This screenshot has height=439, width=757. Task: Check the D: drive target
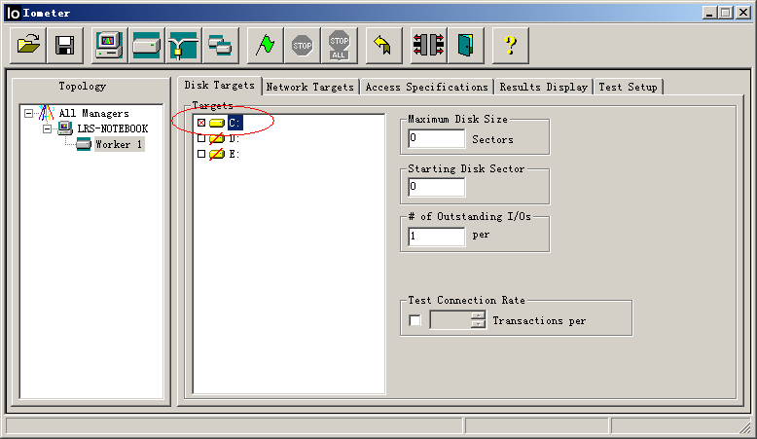pos(201,138)
